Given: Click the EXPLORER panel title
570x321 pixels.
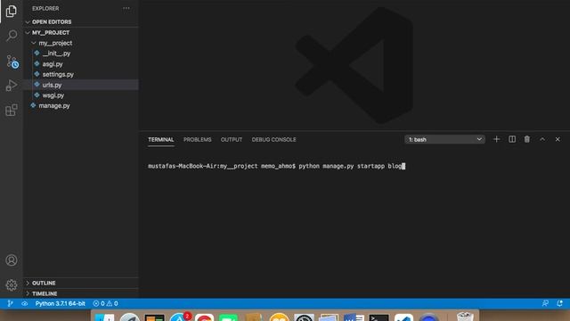Looking at the screenshot, I should pyautogui.click(x=45, y=8).
